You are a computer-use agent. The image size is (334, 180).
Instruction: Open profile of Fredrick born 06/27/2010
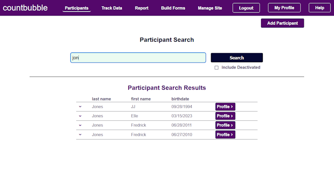(225, 135)
